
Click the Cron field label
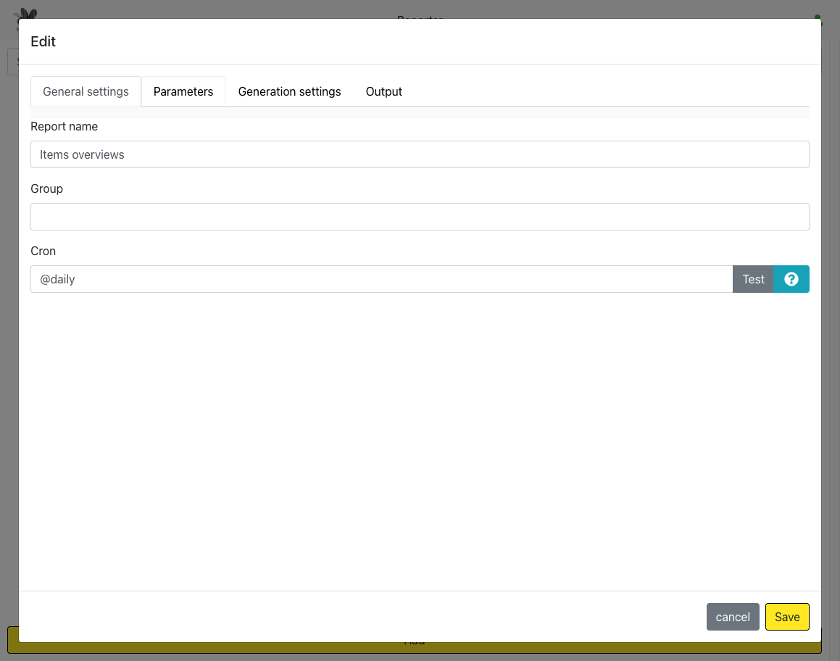coord(43,251)
